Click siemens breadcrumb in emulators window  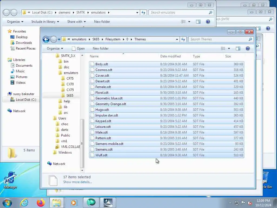click(64, 12)
